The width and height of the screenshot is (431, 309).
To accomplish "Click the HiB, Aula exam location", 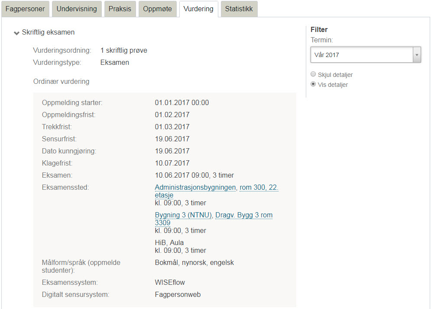I will (169, 242).
